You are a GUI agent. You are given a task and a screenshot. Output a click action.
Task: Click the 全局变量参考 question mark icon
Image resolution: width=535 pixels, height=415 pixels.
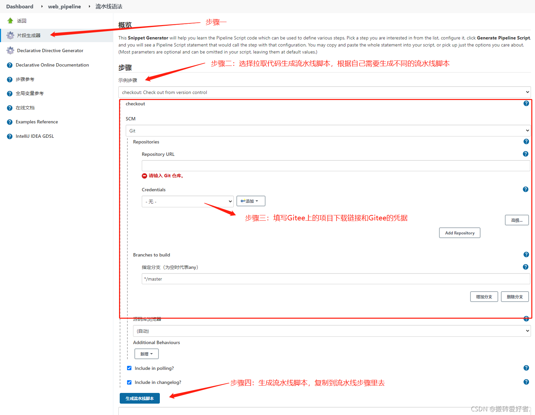coord(10,94)
